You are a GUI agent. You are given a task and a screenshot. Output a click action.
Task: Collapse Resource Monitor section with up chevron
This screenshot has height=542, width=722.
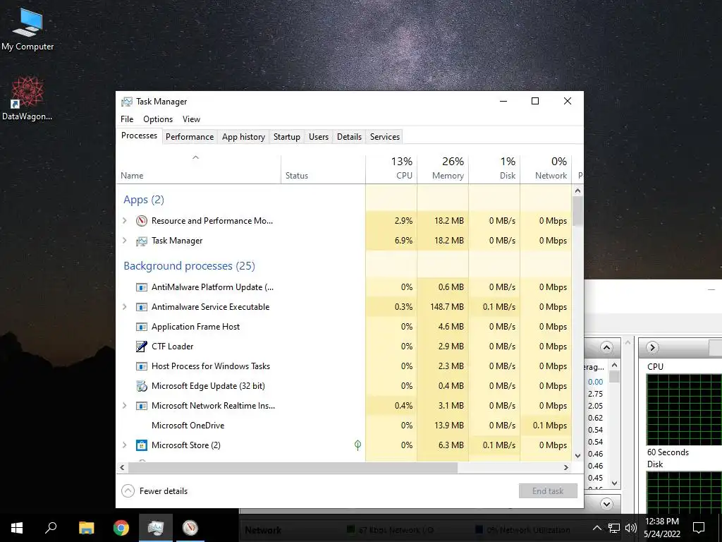point(606,347)
